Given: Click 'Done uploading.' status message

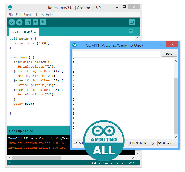Looking at the screenshot, I should pyautogui.click(x=21, y=131).
